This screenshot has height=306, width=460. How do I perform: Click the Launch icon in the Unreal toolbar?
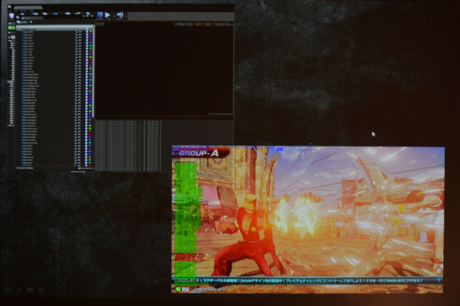119,15
